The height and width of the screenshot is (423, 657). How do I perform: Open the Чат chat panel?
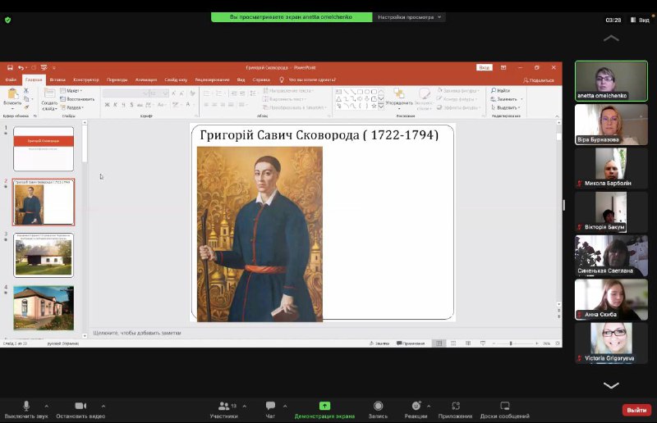(270, 410)
